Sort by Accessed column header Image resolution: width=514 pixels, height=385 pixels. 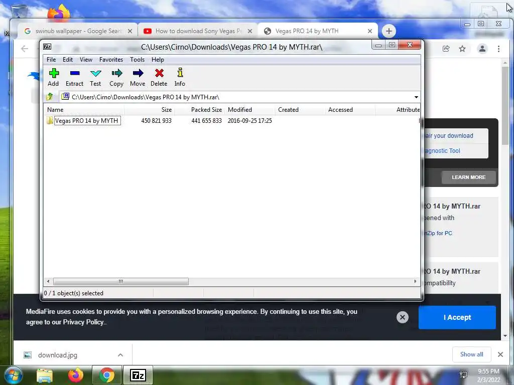point(350,110)
